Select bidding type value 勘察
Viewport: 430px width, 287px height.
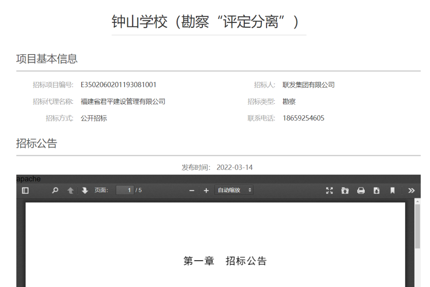point(289,102)
